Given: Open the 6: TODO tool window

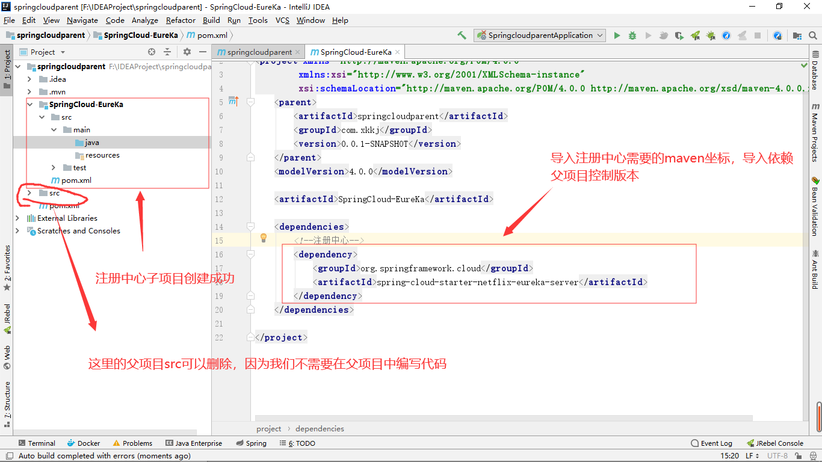Looking at the screenshot, I should coord(298,443).
